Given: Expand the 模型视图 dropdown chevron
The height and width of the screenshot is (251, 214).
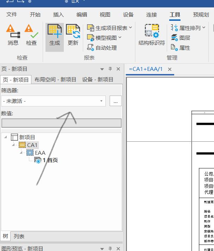Looking at the screenshot, I should tap(120, 38).
